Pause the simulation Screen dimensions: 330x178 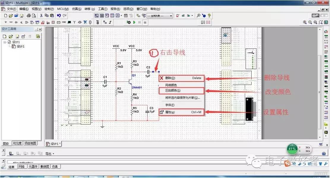(140, 22)
